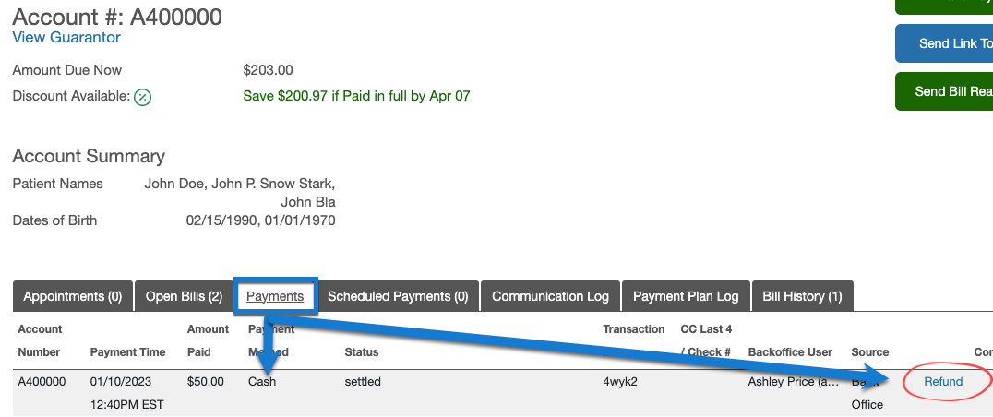Viewport: 993px width, 417px height.
Task: Show the Communication Log tab
Action: (550, 296)
